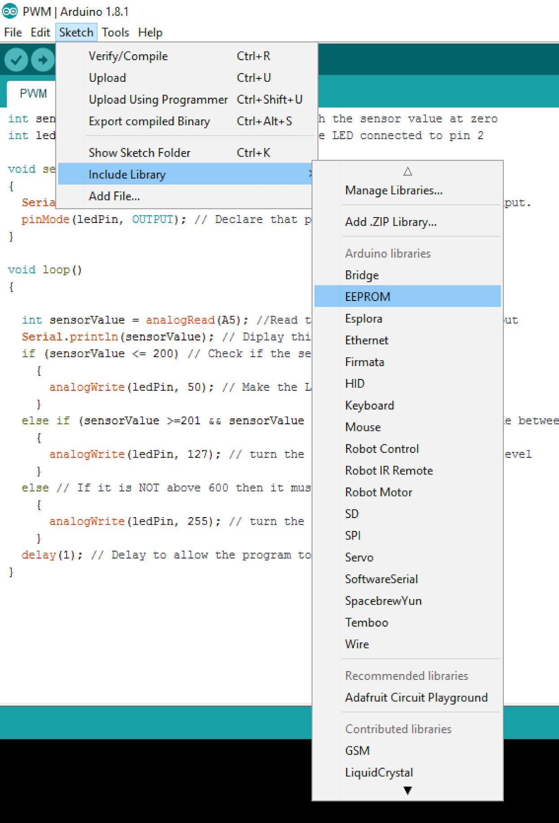Select Export compiled Binary
Screen dimensions: 559x823
pos(187,121)
